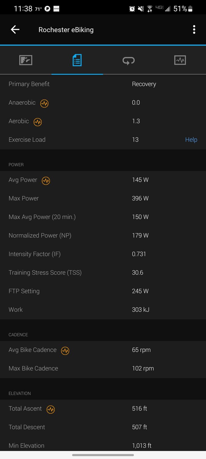The height and width of the screenshot is (459, 206).
Task: Switch to the charts tab
Action: pyautogui.click(x=180, y=60)
